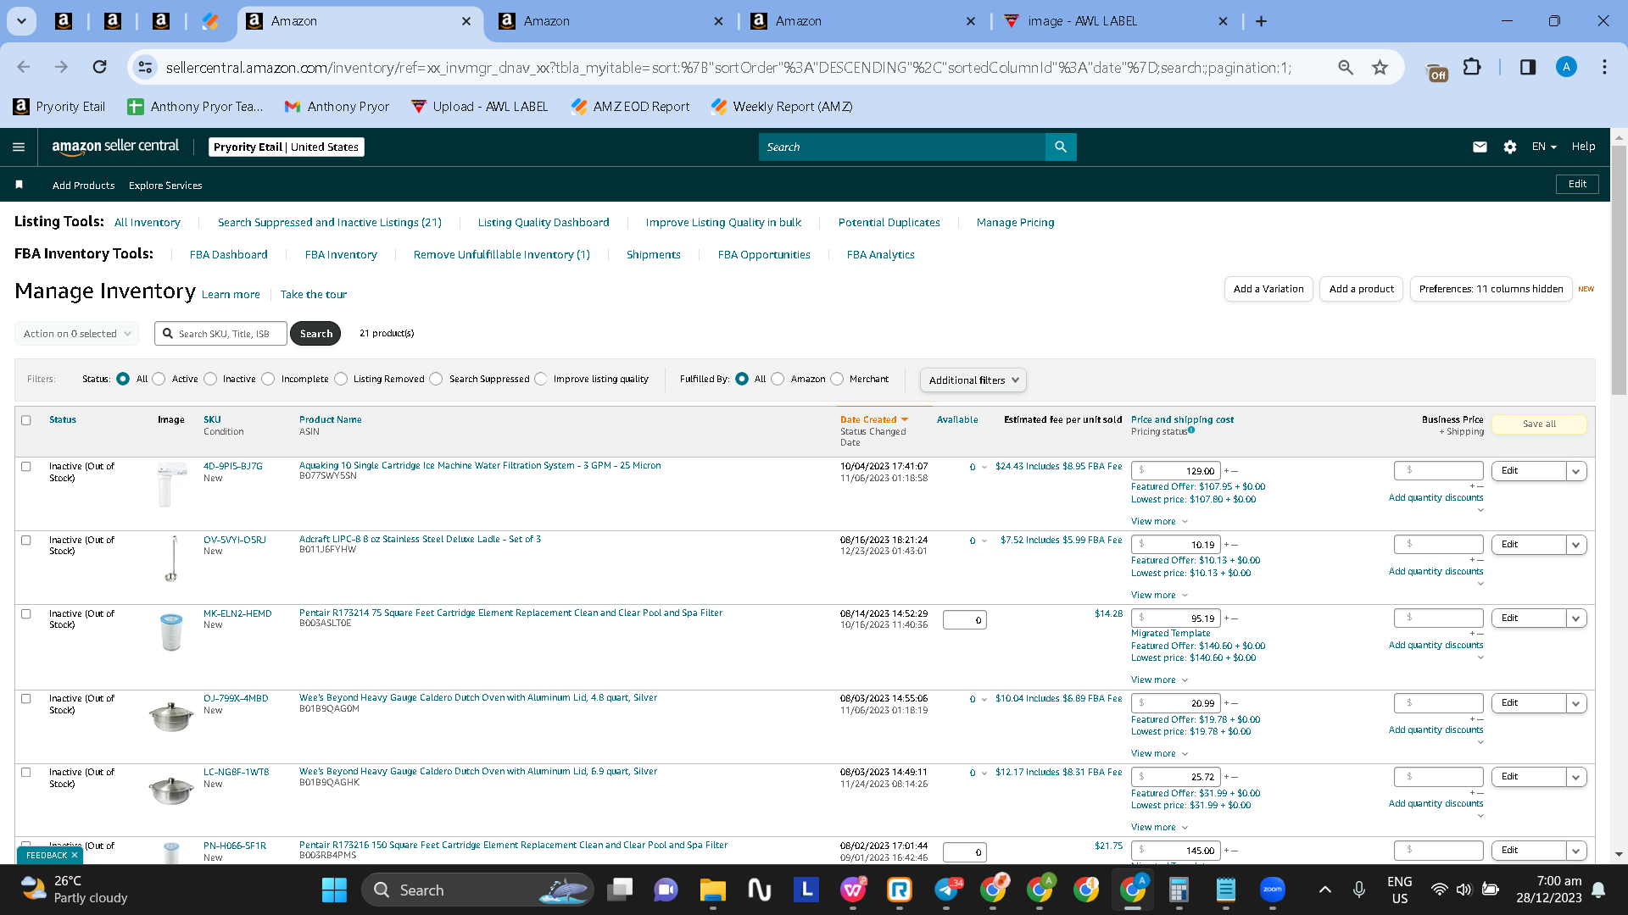Select the Inactive status radio button
Image resolution: width=1628 pixels, height=915 pixels.
tap(210, 379)
